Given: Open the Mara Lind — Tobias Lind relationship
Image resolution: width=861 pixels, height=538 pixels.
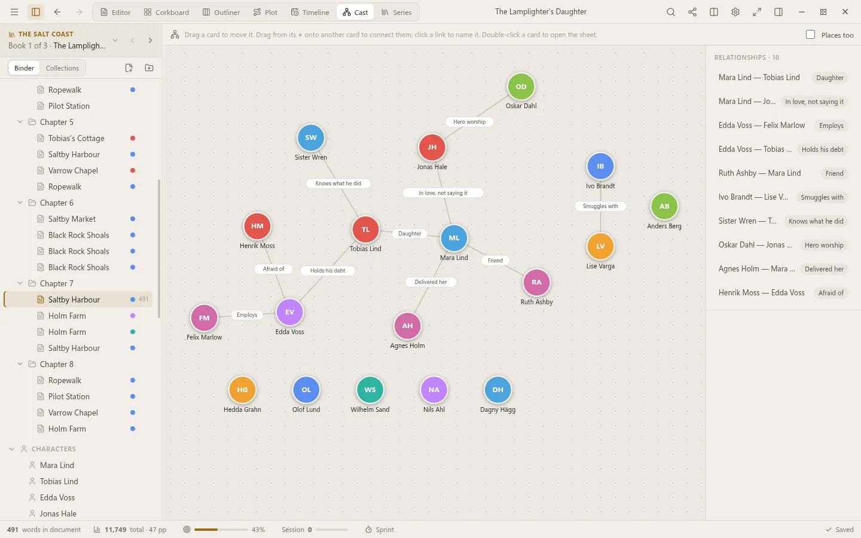Looking at the screenshot, I should tap(783, 78).
